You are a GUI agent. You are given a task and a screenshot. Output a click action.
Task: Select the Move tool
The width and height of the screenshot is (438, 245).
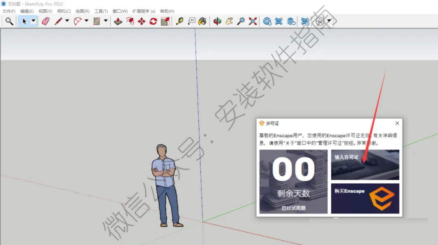click(142, 21)
